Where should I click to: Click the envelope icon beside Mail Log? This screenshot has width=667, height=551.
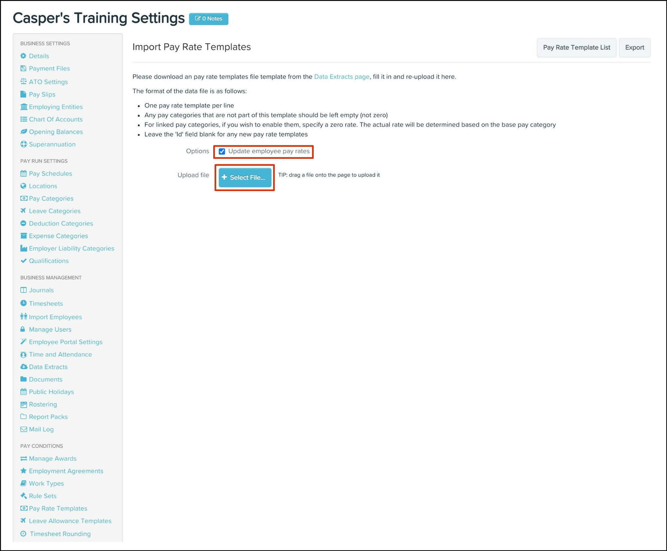pos(23,429)
